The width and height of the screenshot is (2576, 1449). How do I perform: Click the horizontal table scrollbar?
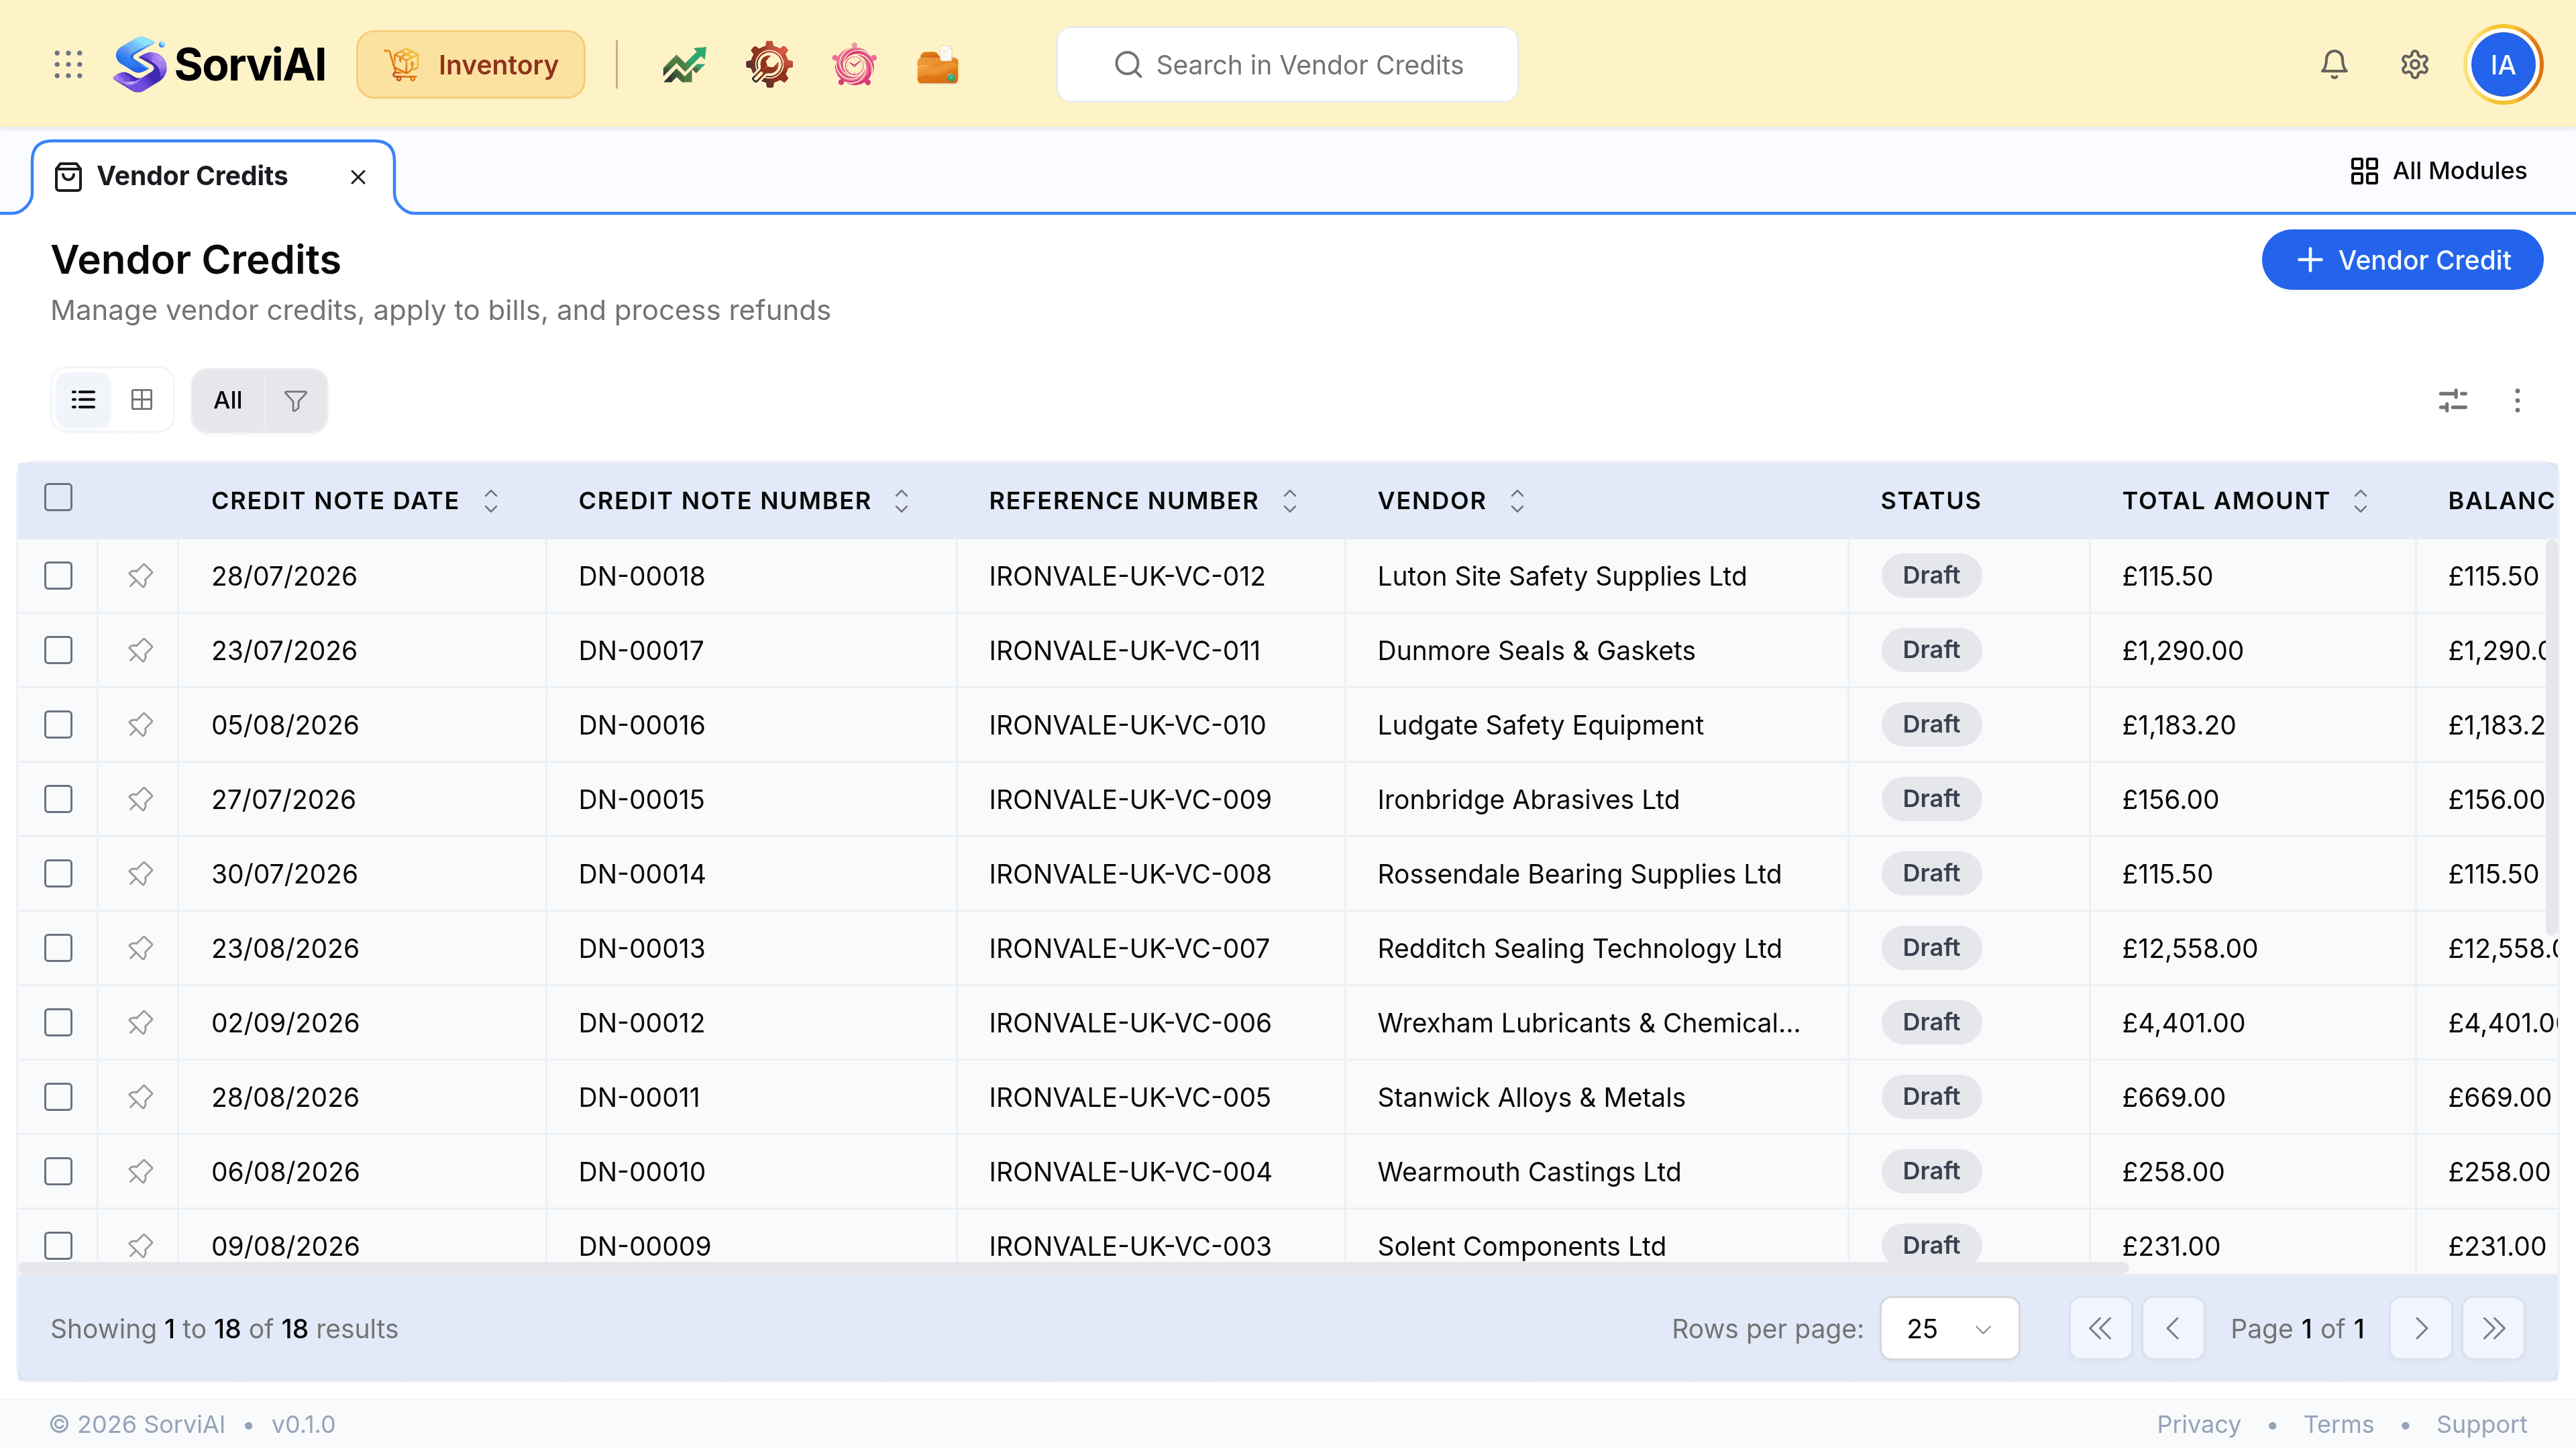[1072, 1268]
